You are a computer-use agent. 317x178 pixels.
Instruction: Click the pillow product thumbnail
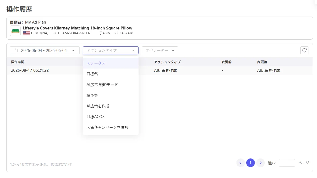coord(15,31)
